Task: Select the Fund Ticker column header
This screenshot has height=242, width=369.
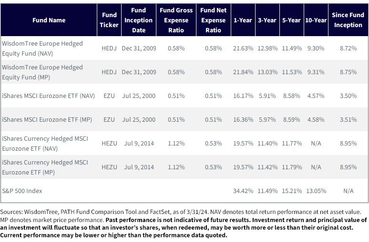Action: click(x=109, y=20)
